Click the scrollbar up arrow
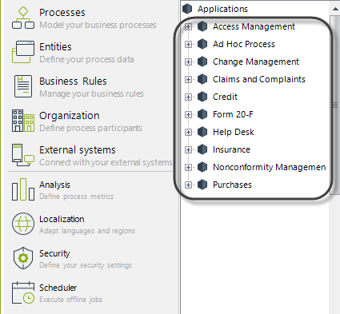Viewport: 340px width, 314px height. click(335, 9)
